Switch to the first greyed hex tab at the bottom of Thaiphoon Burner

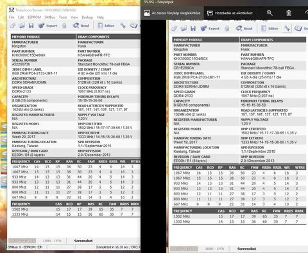coord(22,241)
